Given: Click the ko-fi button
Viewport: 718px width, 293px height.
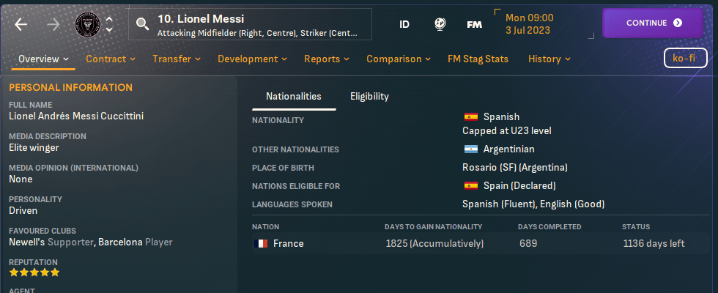Looking at the screenshot, I should pos(684,59).
